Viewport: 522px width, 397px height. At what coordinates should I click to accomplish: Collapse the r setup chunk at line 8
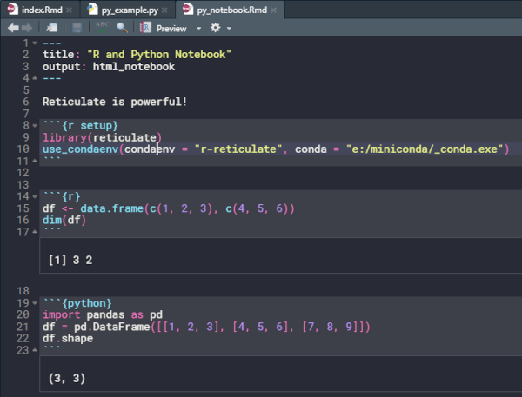point(35,126)
